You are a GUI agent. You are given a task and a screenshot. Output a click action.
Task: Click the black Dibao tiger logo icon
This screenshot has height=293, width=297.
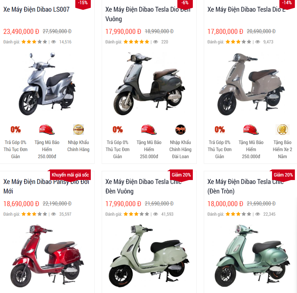click(180, 130)
